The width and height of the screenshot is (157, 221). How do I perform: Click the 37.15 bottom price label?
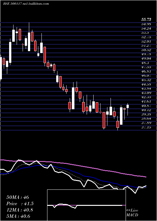pos(146,127)
